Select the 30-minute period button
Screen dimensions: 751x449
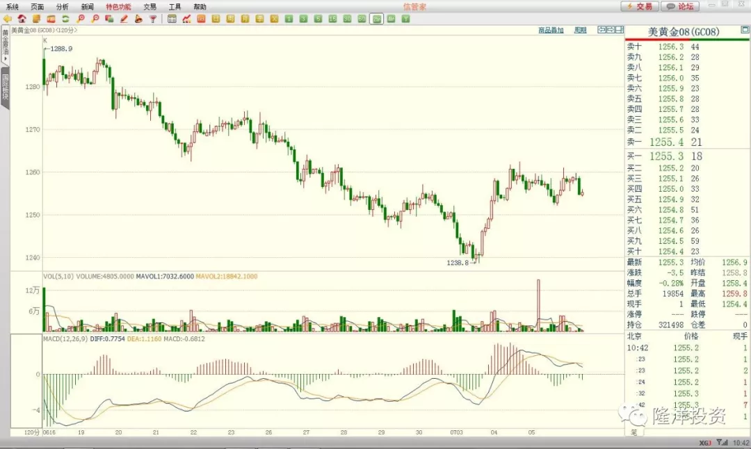click(x=347, y=19)
